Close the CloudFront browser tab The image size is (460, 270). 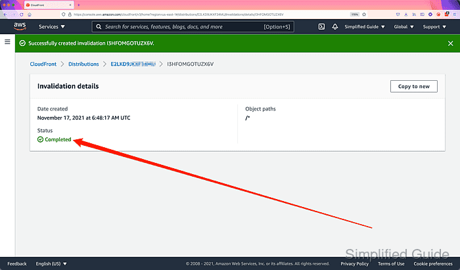(70, 5)
